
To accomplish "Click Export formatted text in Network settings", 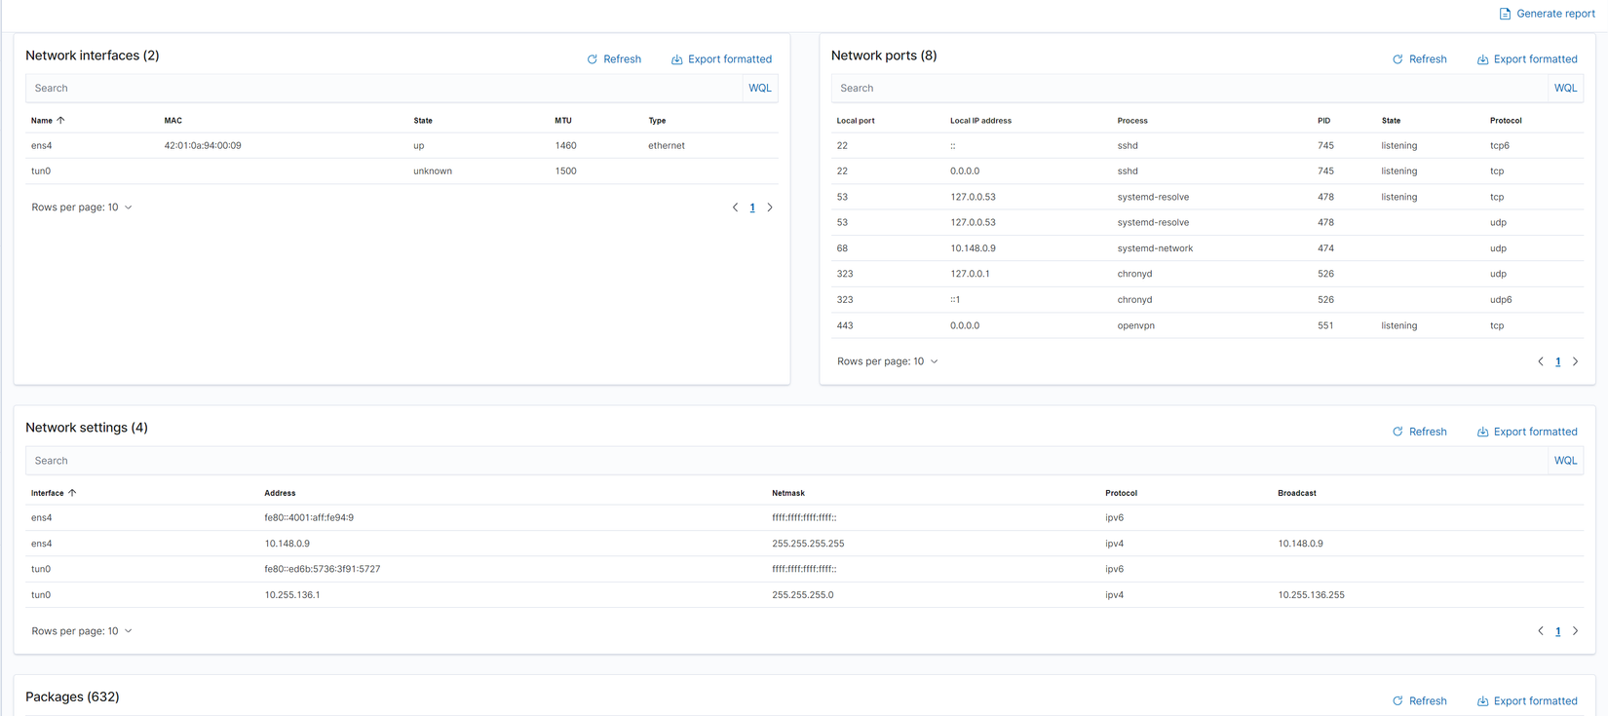I will coord(1535,432).
